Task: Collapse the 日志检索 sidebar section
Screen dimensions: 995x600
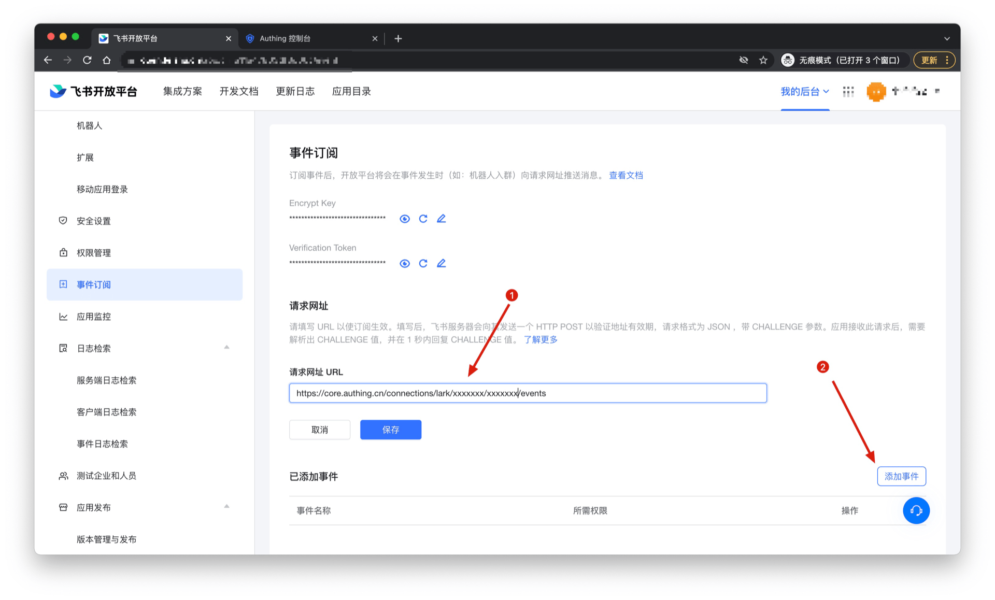Action: [226, 348]
